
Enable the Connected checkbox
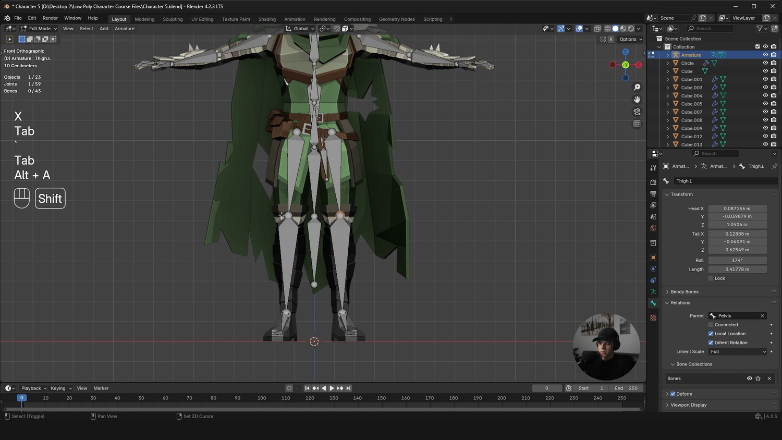[711, 325]
